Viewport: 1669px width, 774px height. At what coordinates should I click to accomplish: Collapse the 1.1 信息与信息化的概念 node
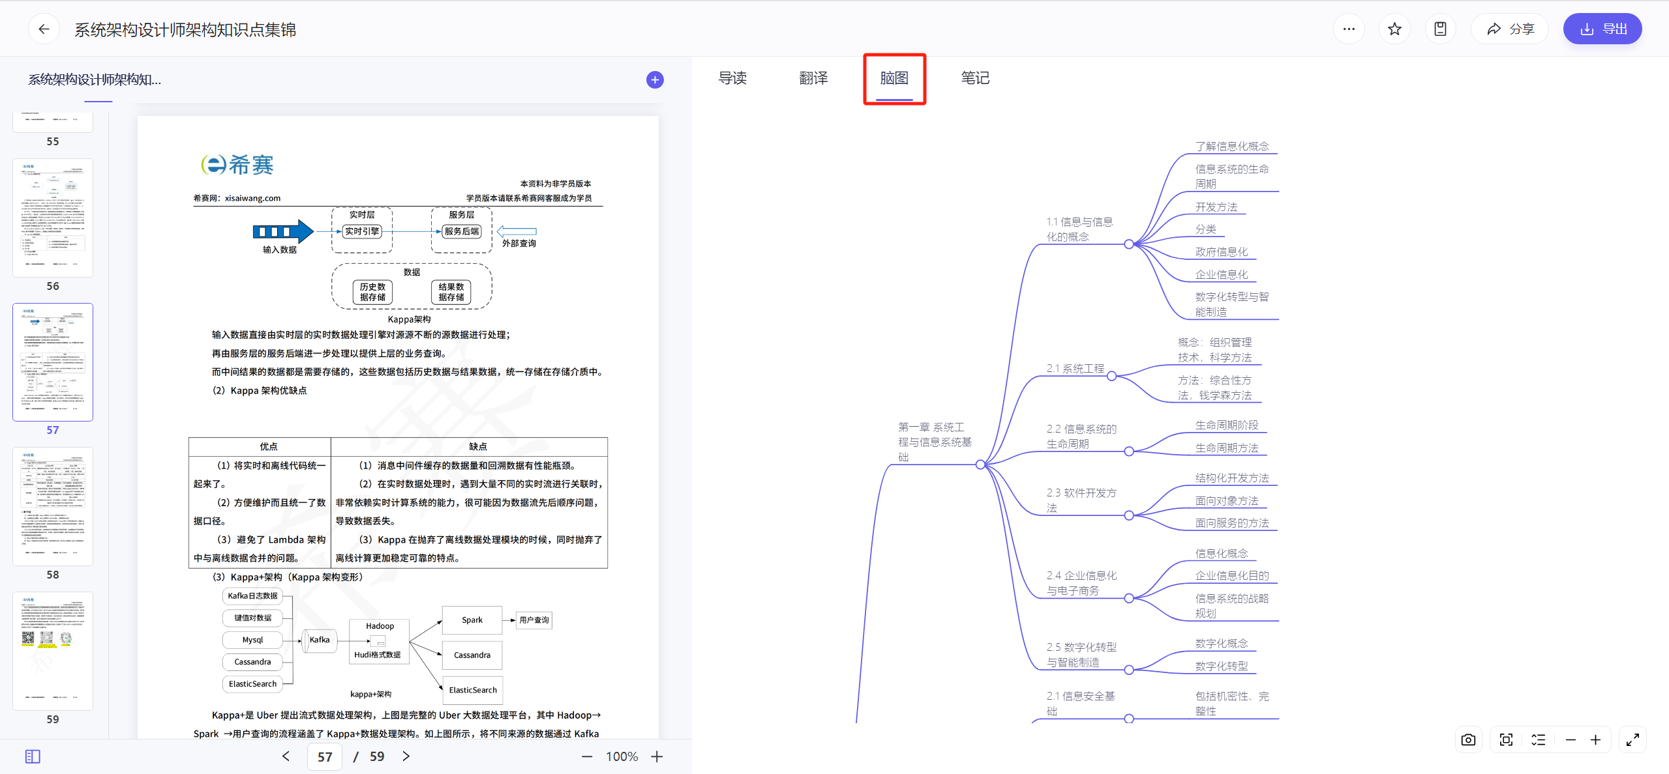pyautogui.click(x=1129, y=244)
